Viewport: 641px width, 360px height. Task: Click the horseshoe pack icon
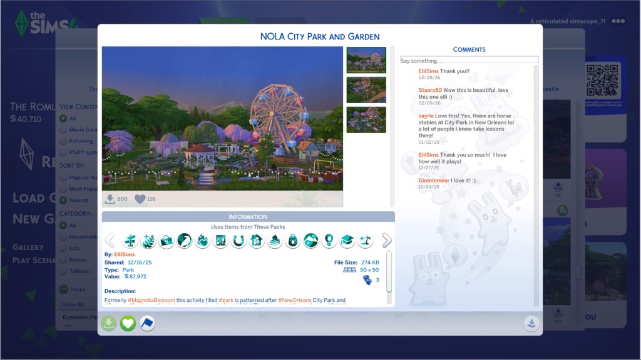(x=238, y=241)
